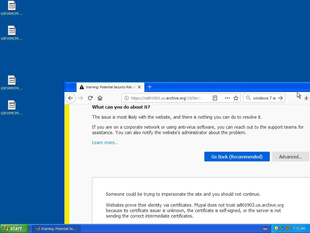Click text 'Someone could be trying to impersonate'
This screenshot has width=310, height=233.
146,194
